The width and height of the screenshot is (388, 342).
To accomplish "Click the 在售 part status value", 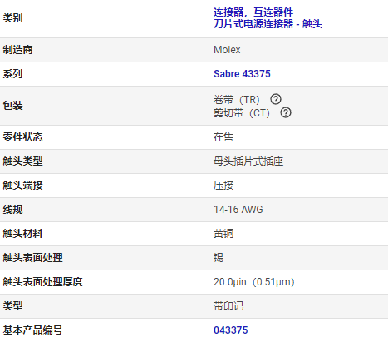I will 223,137.
